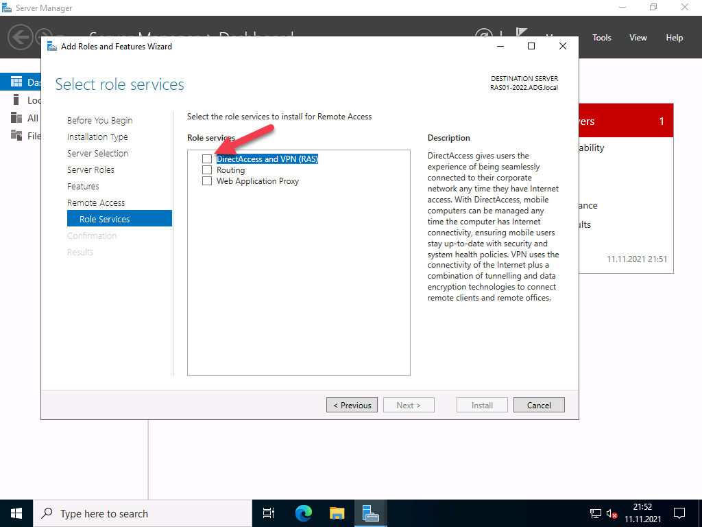The height and width of the screenshot is (527, 702).
Task: Show taskbar clock and calendar
Action: pyautogui.click(x=642, y=513)
